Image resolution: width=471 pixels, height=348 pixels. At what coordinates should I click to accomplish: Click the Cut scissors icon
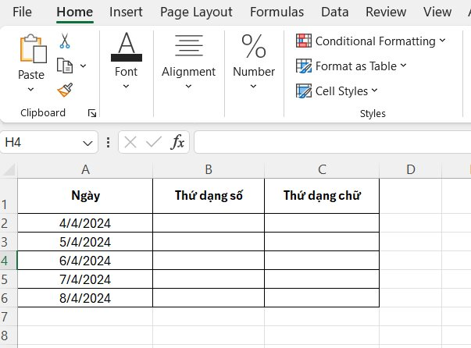(x=65, y=41)
